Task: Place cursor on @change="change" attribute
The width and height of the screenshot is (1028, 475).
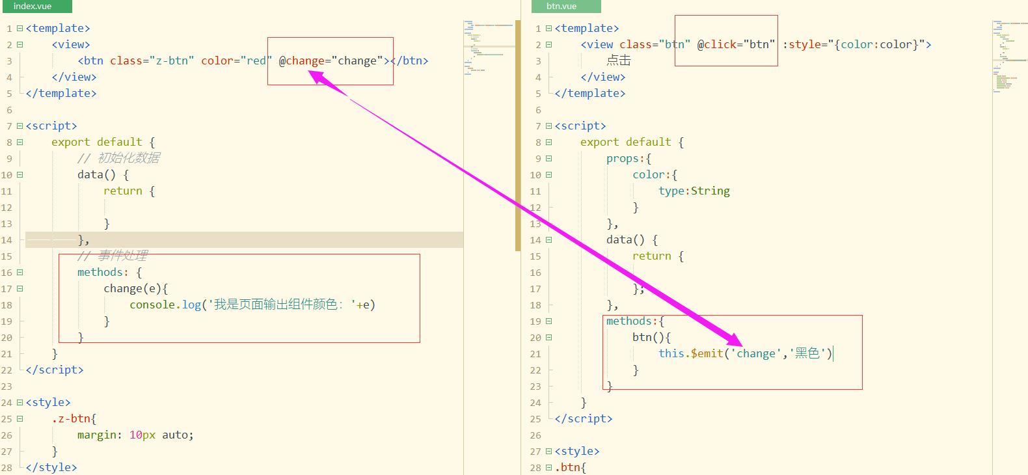Action: 331,61
